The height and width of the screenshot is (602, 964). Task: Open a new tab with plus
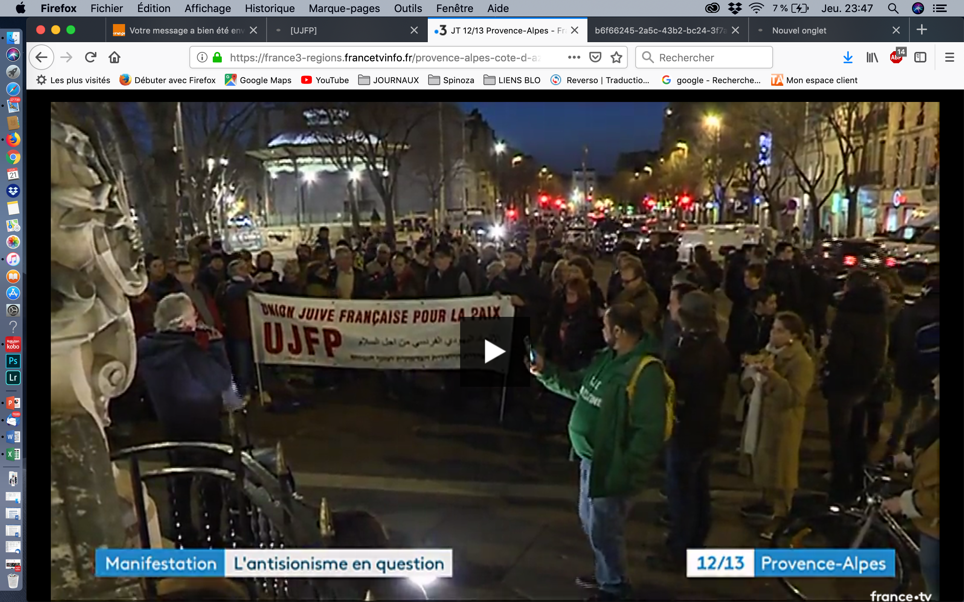coord(921,29)
